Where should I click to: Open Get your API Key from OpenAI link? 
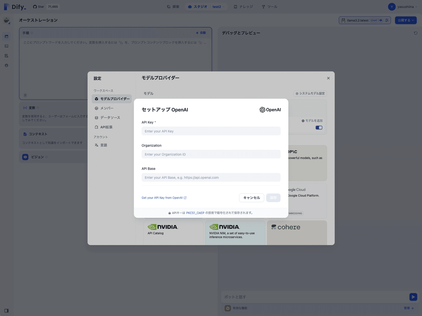tap(164, 198)
